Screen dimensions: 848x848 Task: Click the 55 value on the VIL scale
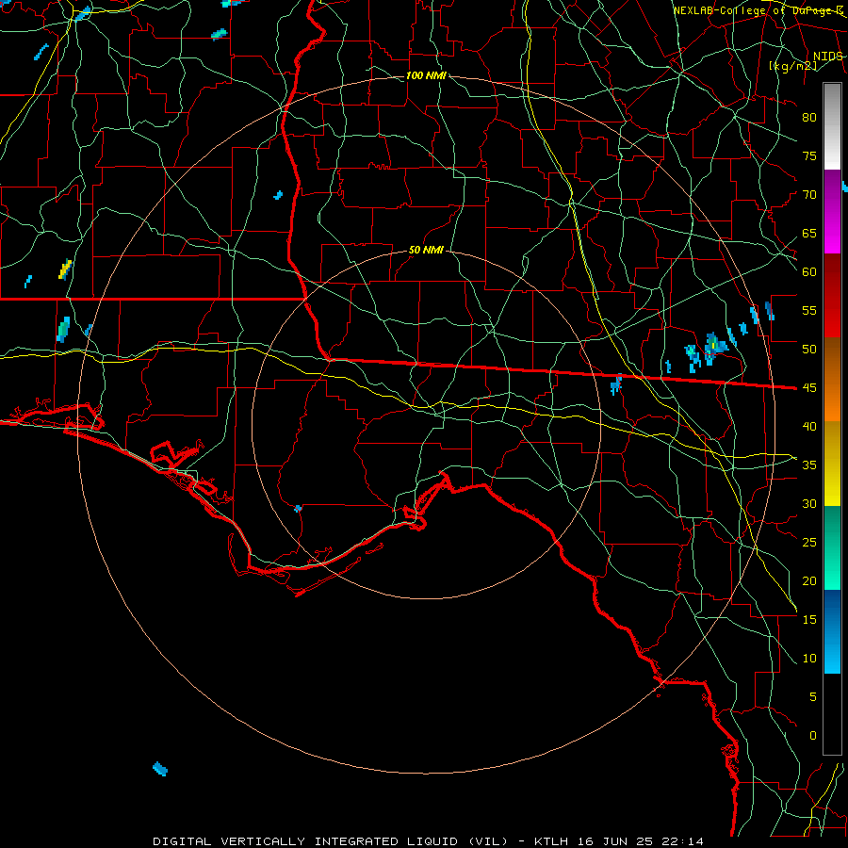tap(809, 310)
